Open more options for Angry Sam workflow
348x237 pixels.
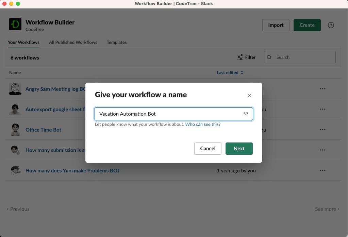pyautogui.click(x=322, y=89)
